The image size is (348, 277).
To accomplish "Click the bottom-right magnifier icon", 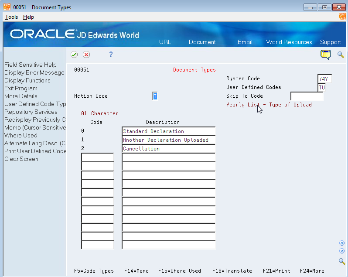I will 342,261.
